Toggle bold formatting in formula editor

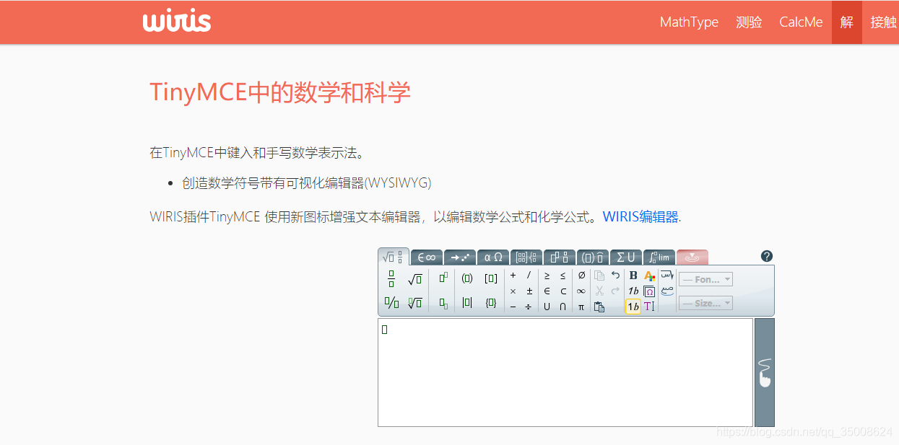pos(633,276)
